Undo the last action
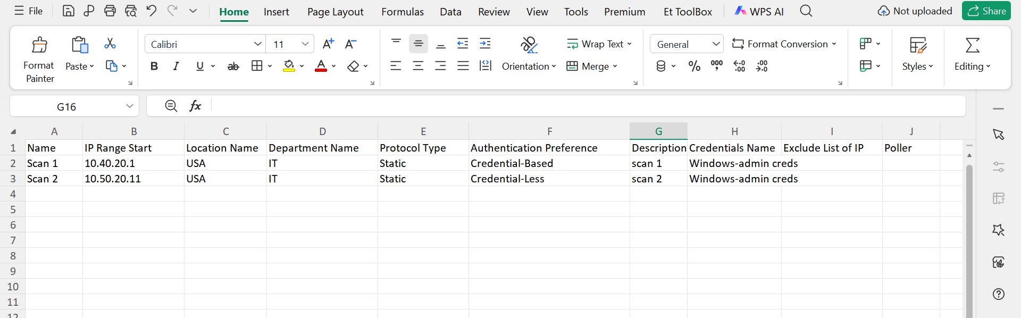The width and height of the screenshot is (1021, 318). point(152,11)
